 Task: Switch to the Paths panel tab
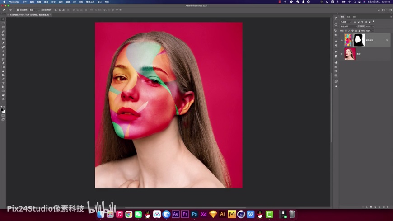coord(355,17)
